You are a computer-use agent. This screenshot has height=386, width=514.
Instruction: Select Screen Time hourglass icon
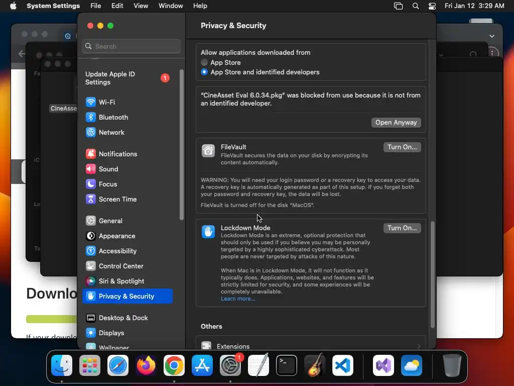point(91,199)
